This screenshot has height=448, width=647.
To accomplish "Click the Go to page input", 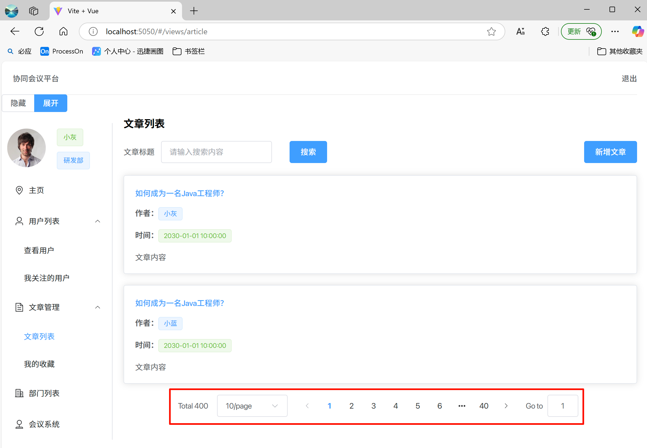I will point(563,406).
